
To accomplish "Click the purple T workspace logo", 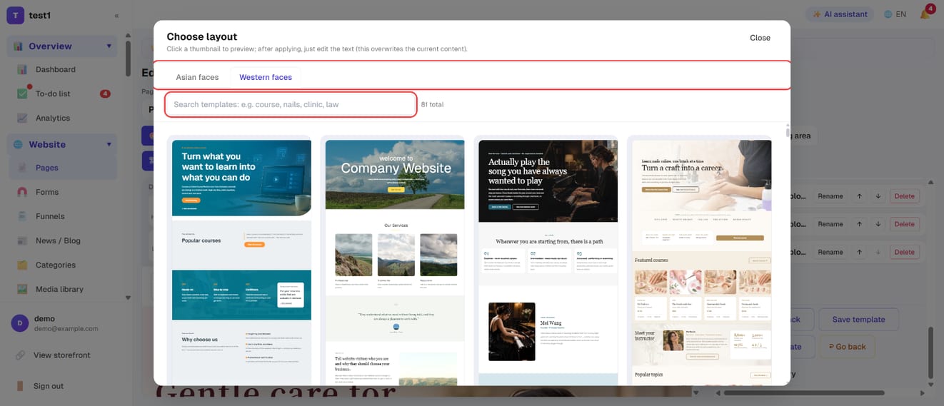I will (15, 15).
